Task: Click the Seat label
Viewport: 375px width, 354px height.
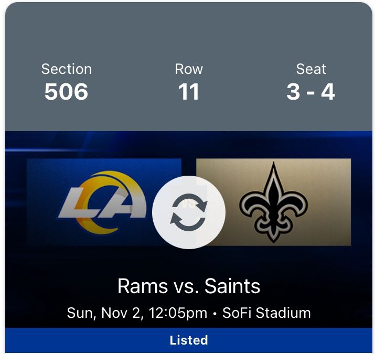Action: pos(311,69)
